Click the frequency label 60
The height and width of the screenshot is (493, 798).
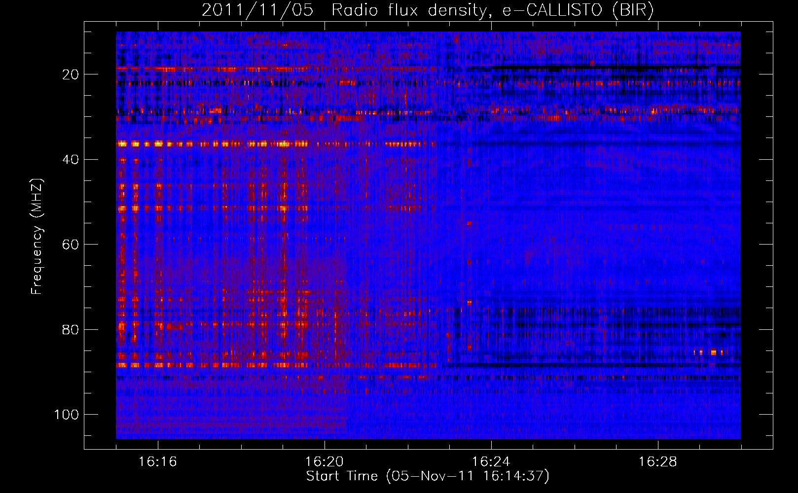pyautogui.click(x=71, y=245)
